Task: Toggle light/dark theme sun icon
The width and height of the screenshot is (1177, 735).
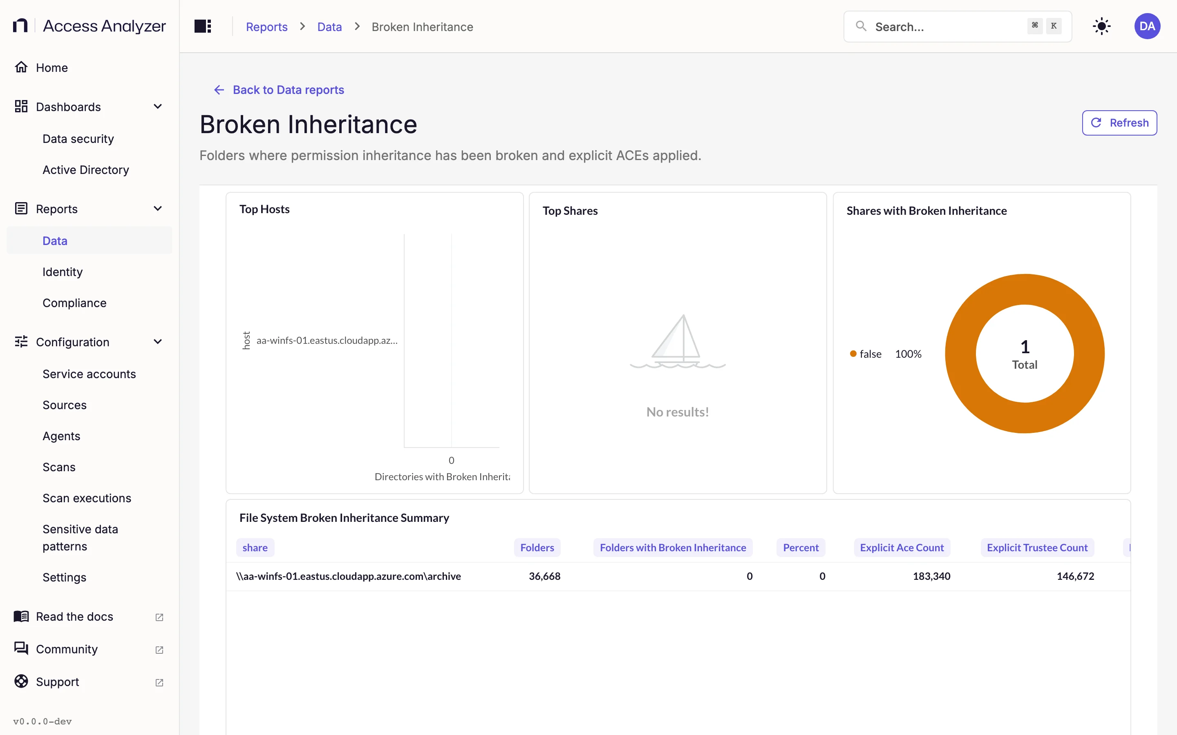Action: 1101,26
